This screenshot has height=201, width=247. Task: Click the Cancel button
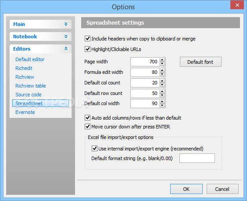click(222, 189)
